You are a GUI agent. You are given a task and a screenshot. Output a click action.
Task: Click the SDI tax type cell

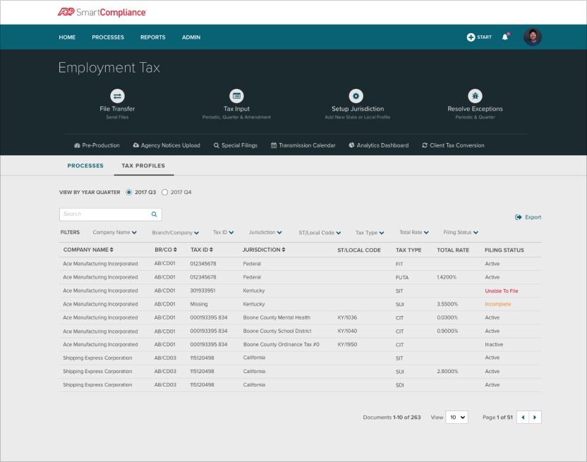tap(400, 385)
